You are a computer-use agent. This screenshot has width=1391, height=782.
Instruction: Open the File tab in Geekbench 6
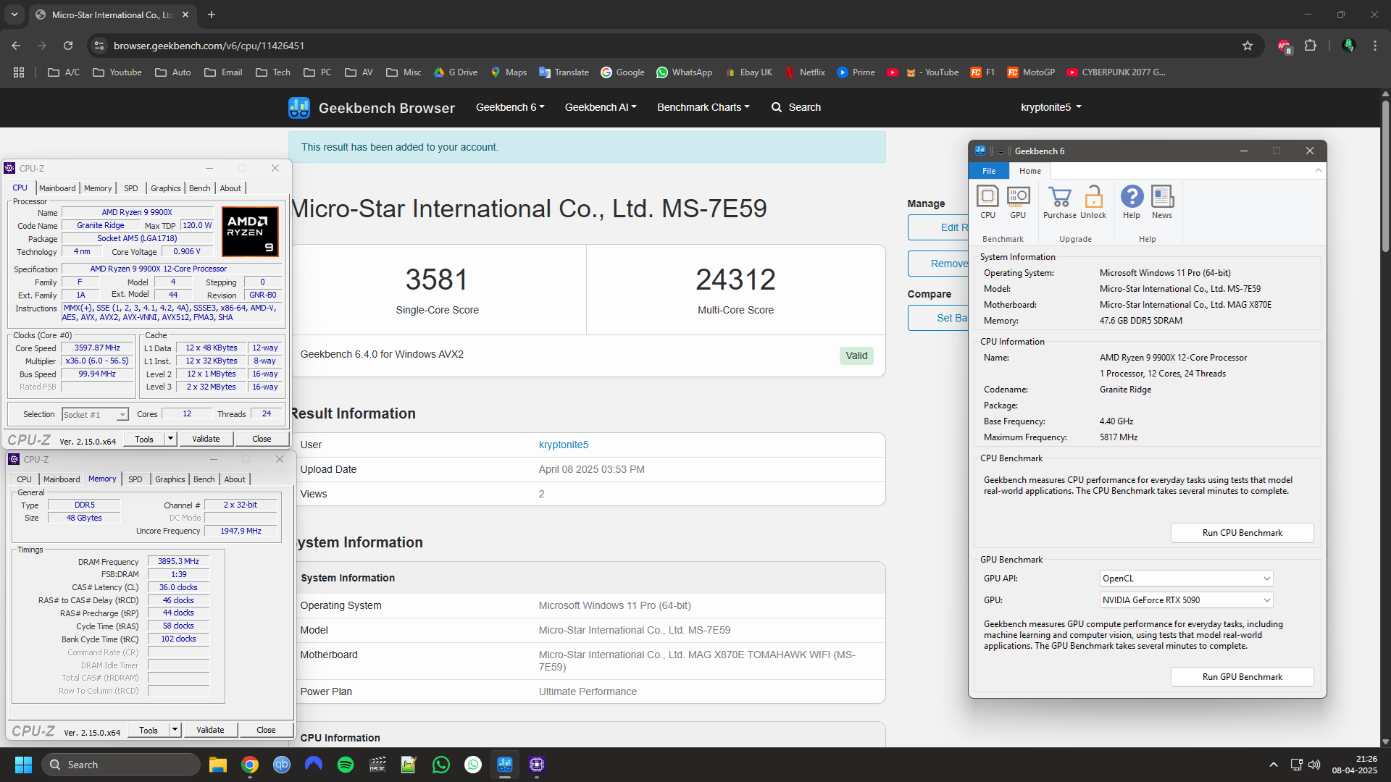pos(989,171)
